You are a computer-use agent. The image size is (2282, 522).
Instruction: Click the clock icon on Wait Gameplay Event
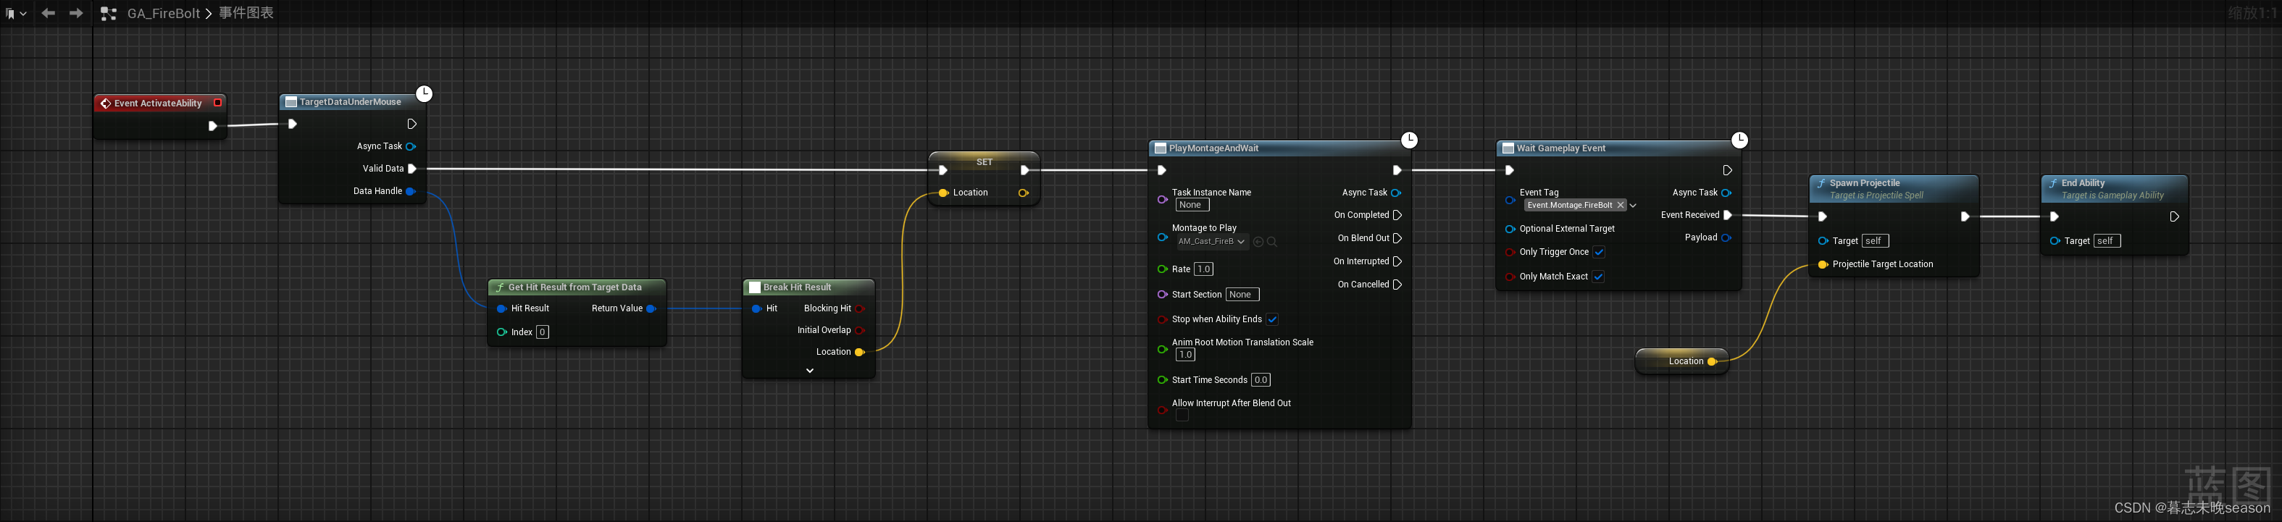(x=1740, y=140)
